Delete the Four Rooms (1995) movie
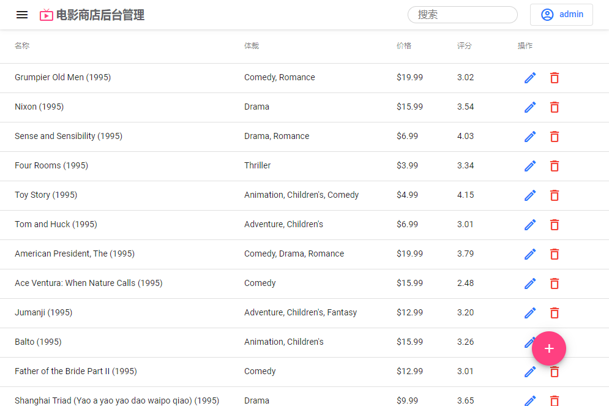Image resolution: width=609 pixels, height=406 pixels. click(555, 166)
